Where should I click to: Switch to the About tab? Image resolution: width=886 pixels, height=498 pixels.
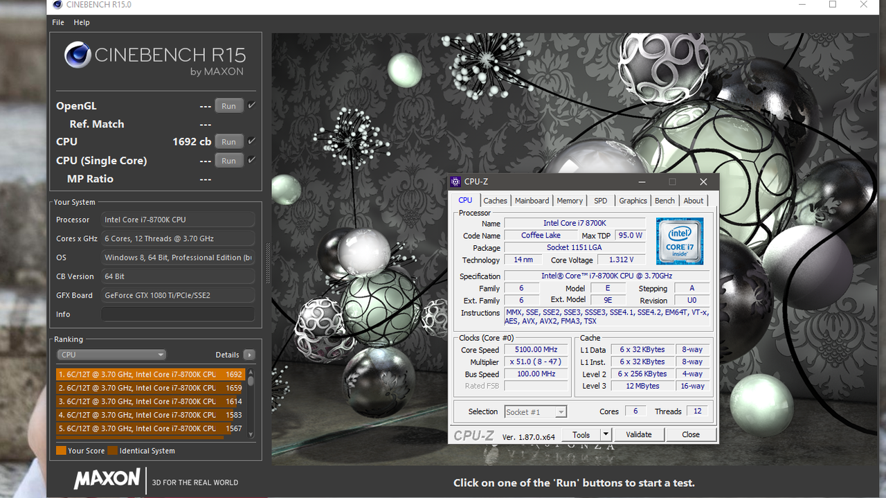pyautogui.click(x=694, y=201)
